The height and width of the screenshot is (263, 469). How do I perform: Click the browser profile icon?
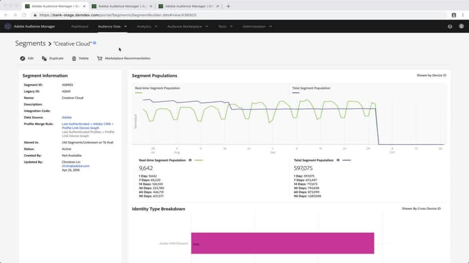[454, 15]
